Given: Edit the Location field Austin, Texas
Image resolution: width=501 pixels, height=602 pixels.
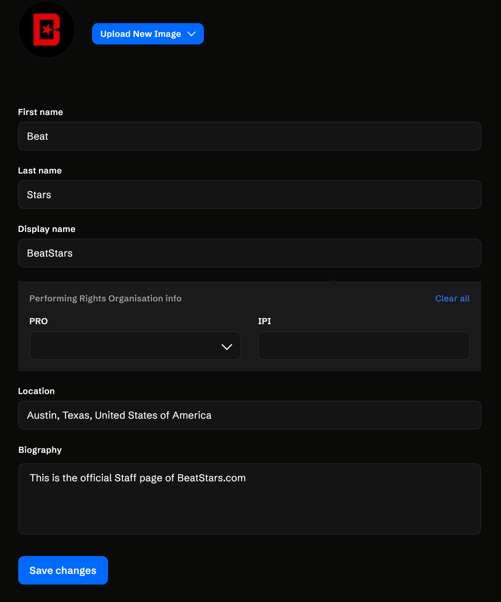Looking at the screenshot, I should (x=250, y=415).
